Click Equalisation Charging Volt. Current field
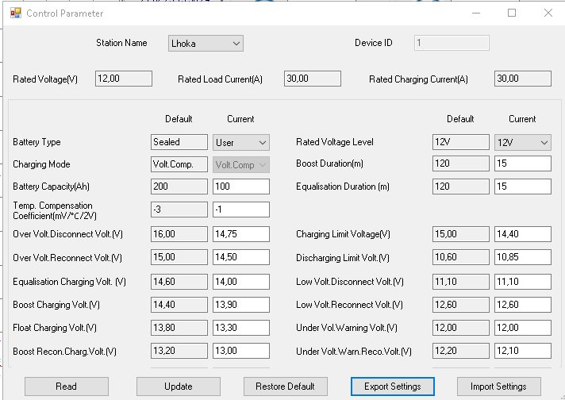Screen dimensions: 565x400 coord(241,282)
